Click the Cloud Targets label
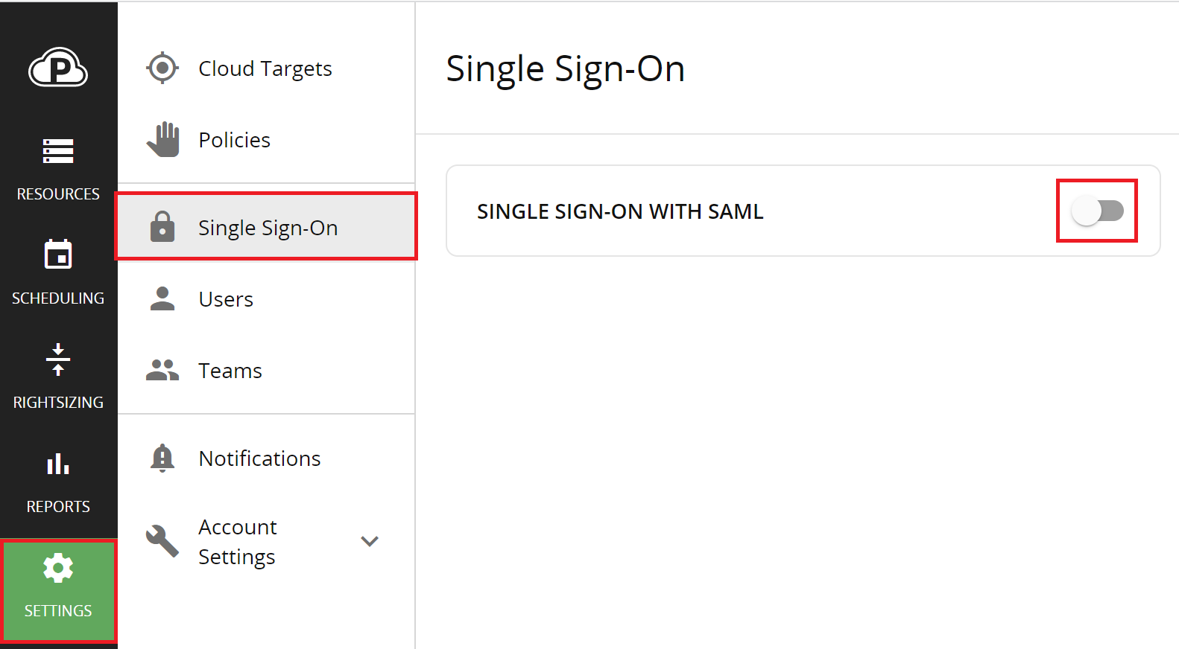1179x649 pixels. [265, 68]
